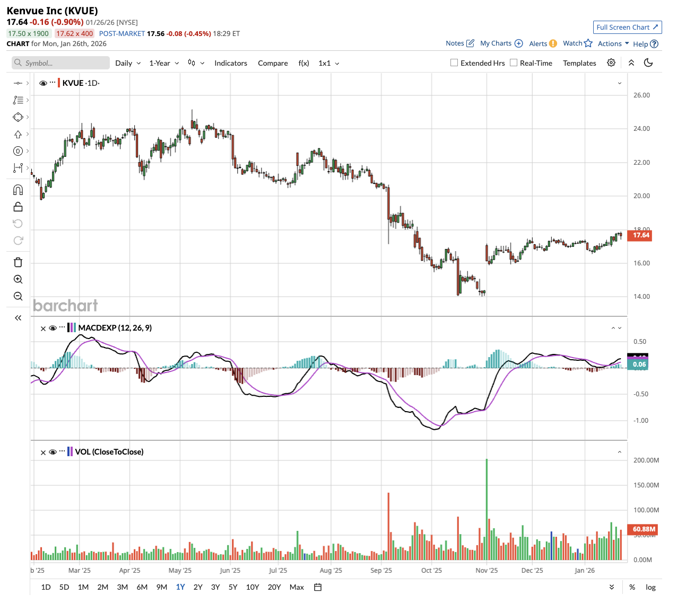Select the 3M time range
Viewport: 677px width, 604px height.
(123, 587)
